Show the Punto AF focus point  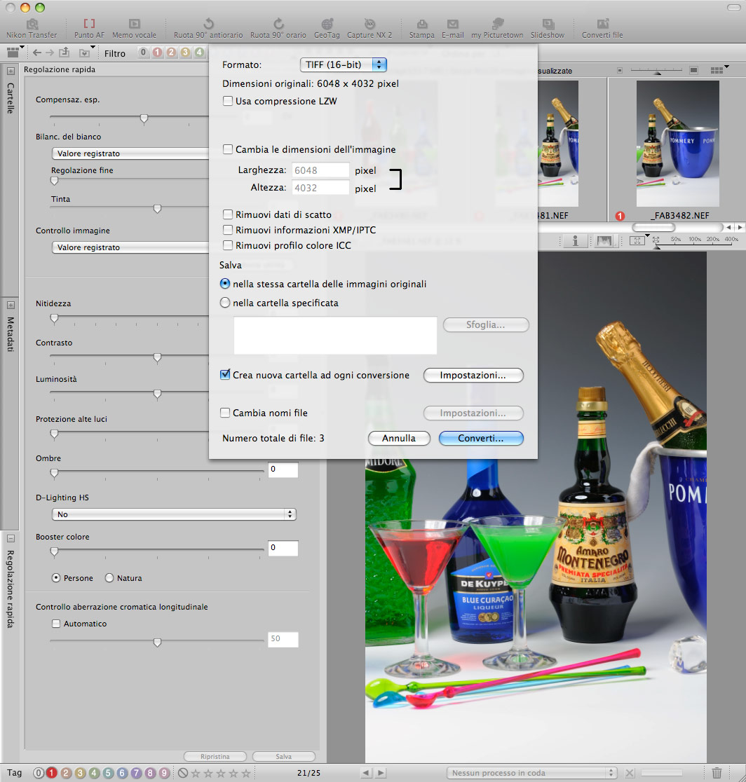[x=89, y=29]
